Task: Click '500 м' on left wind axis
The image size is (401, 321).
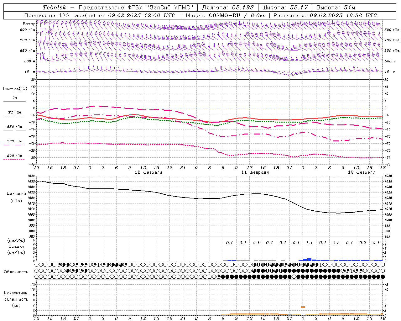Action: coord(30,61)
